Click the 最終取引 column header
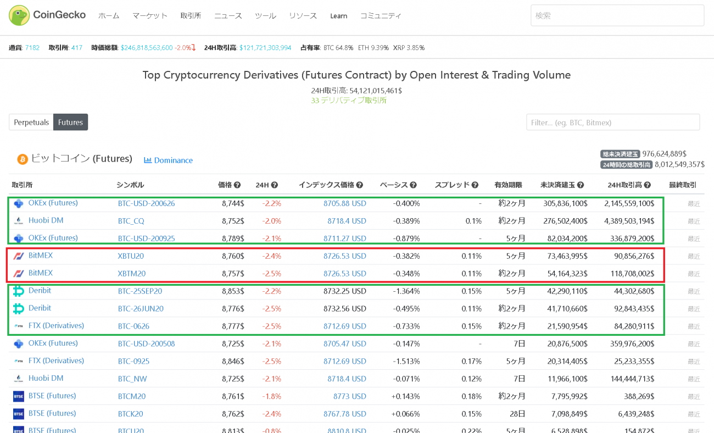This screenshot has width=714, height=433. coord(683,185)
